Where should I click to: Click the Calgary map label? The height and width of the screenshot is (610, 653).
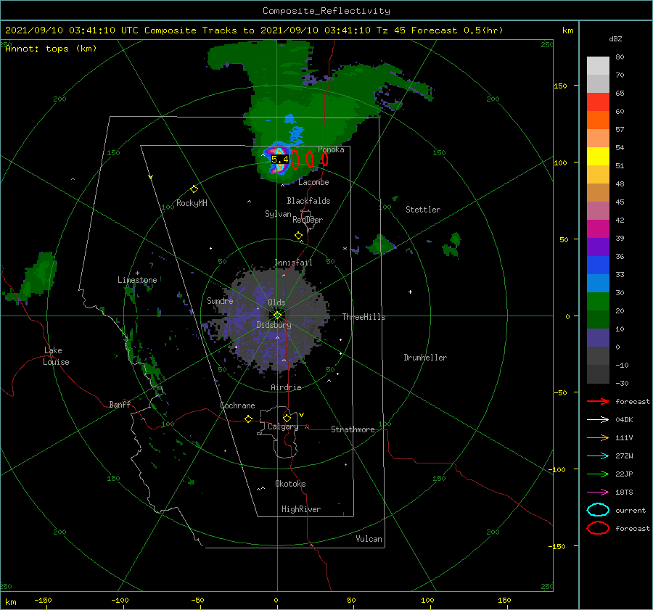click(x=283, y=426)
